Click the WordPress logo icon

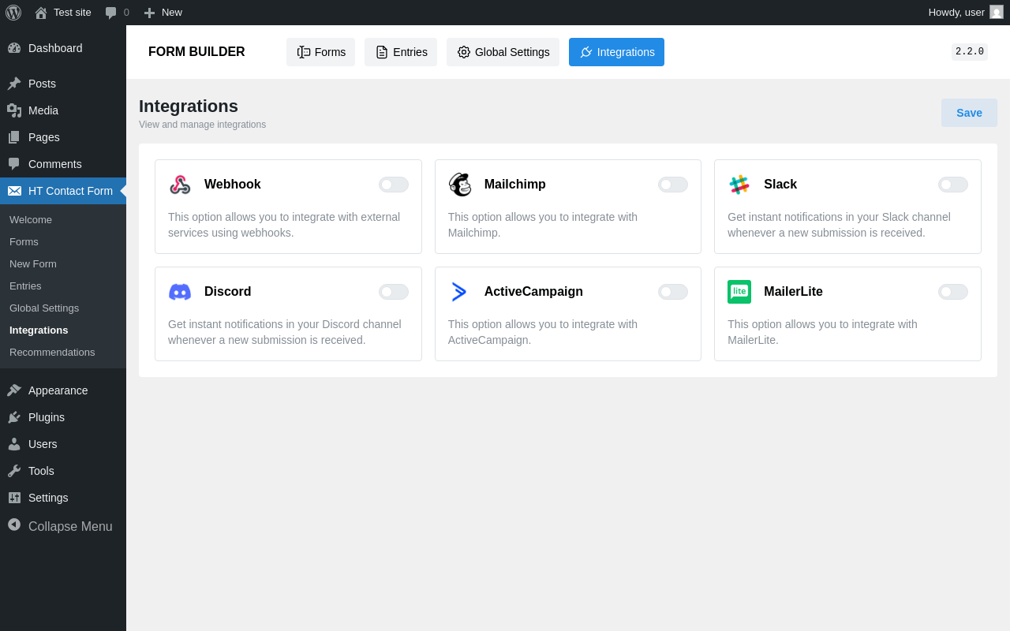13,13
